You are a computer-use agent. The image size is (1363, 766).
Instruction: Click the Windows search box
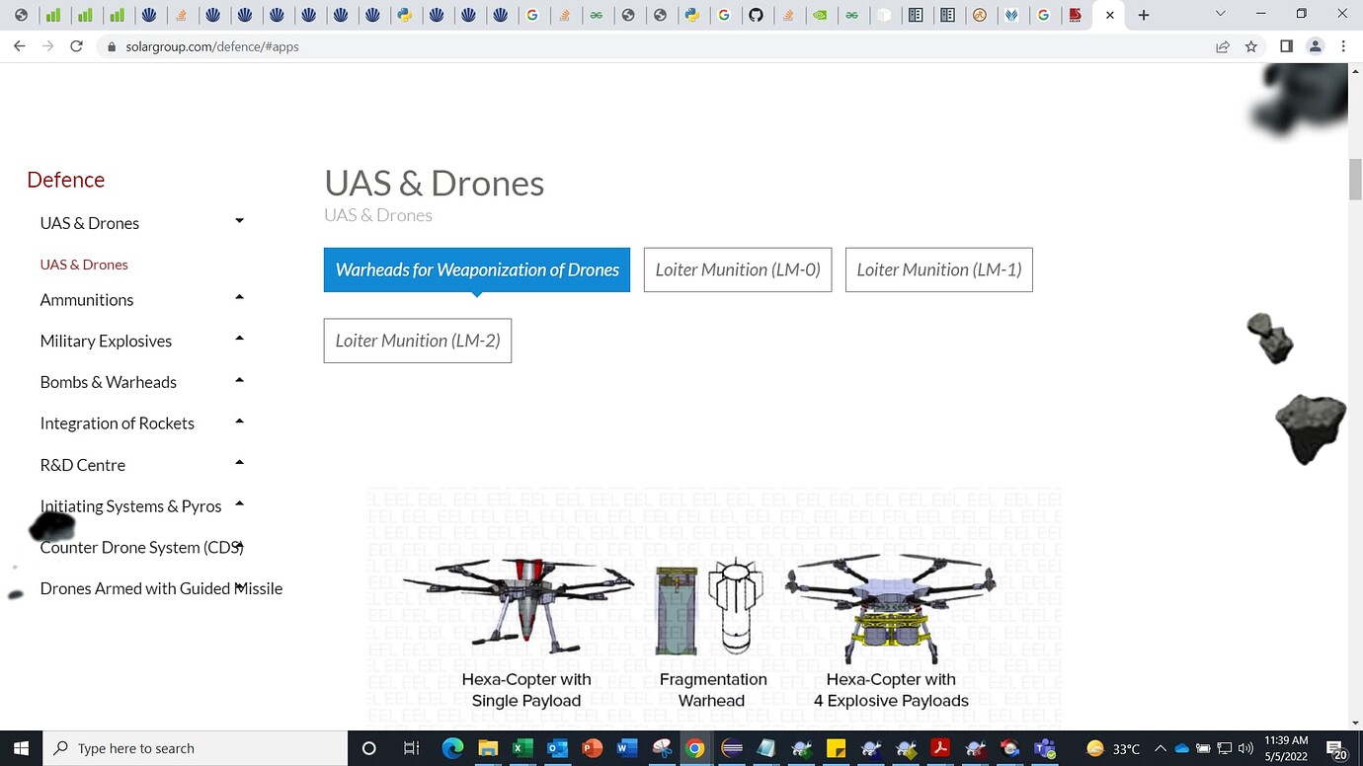[x=196, y=748]
